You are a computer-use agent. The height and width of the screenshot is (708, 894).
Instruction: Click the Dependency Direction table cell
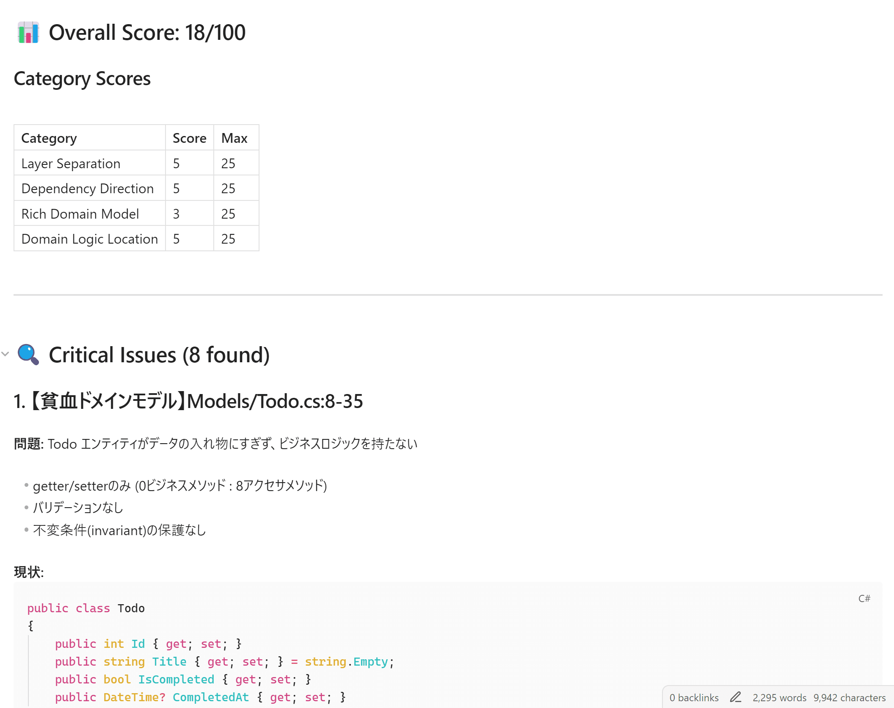click(x=87, y=189)
